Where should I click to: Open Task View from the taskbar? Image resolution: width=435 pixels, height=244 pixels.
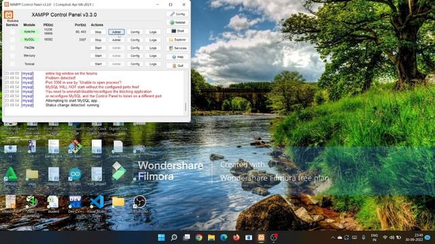(187, 237)
